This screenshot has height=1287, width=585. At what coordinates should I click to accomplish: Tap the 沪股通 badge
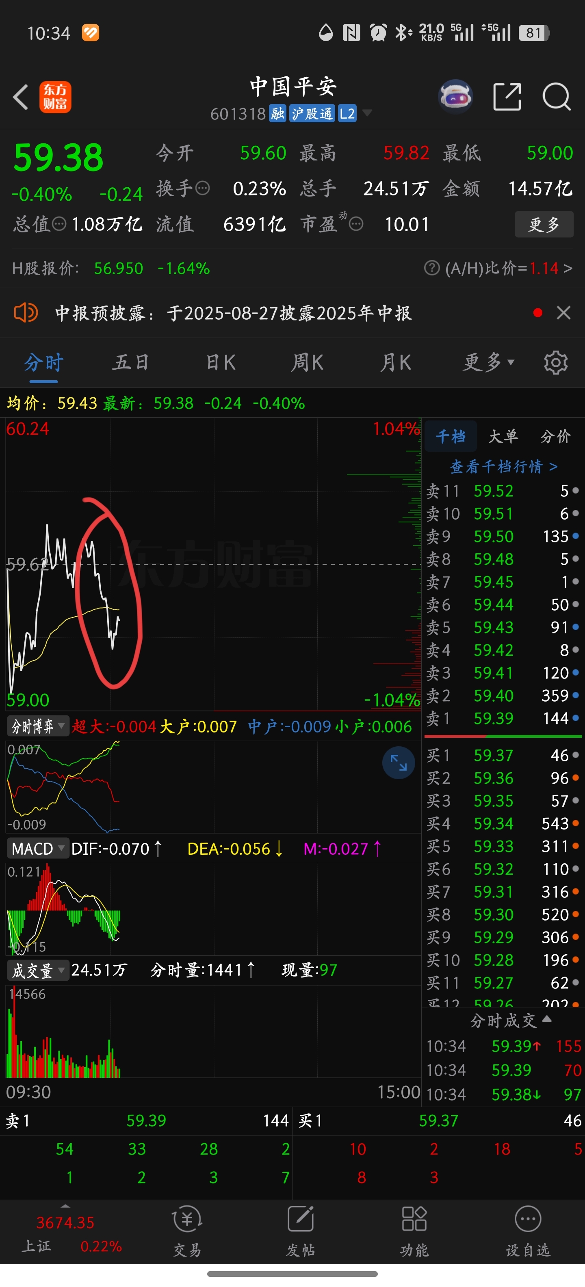coord(312,113)
